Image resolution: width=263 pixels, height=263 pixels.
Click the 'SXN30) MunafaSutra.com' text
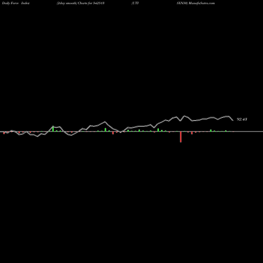coord(196,3)
